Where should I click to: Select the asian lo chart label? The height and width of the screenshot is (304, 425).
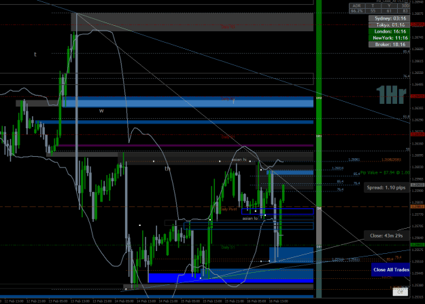pos(250,218)
